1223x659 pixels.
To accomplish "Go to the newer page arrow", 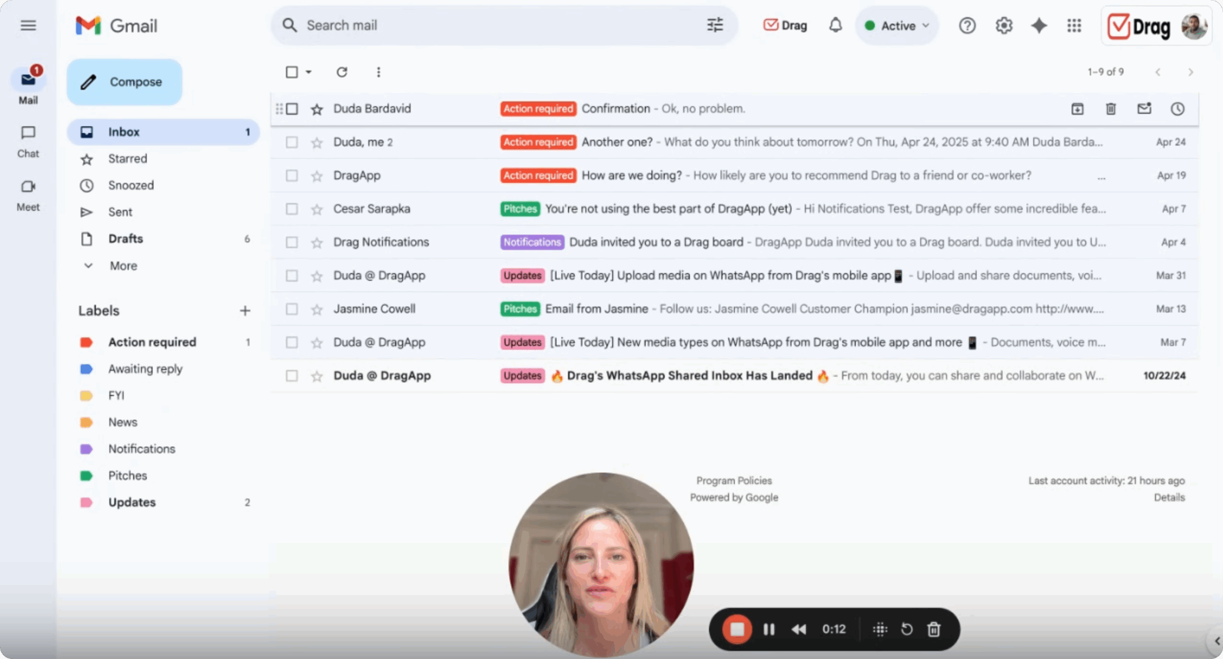I will point(1158,72).
